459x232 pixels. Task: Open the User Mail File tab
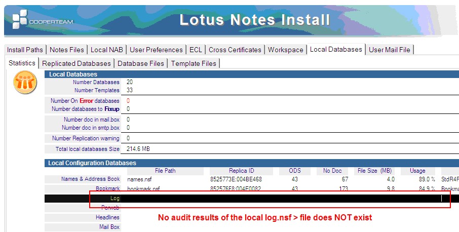pyautogui.click(x=389, y=50)
